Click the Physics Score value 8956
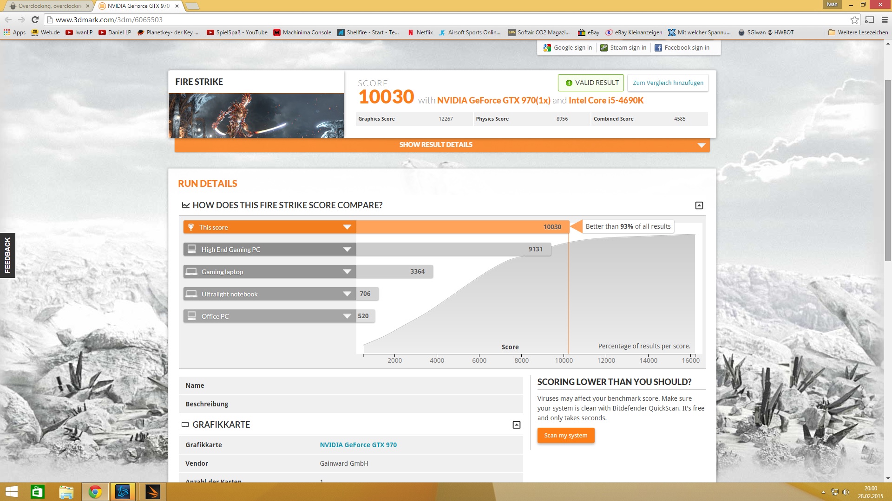The width and height of the screenshot is (892, 501). (x=562, y=119)
